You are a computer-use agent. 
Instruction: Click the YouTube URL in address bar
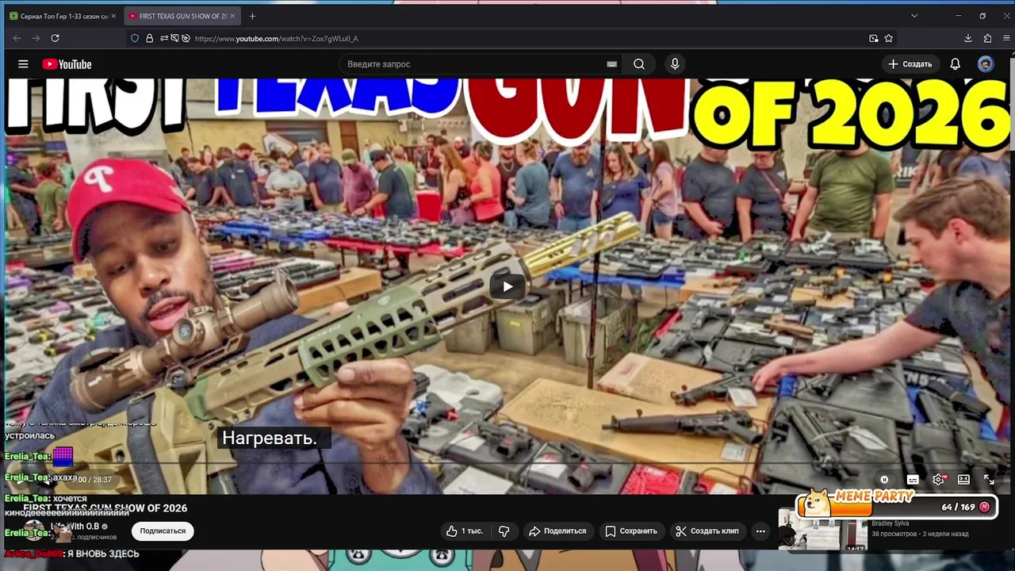click(x=276, y=39)
